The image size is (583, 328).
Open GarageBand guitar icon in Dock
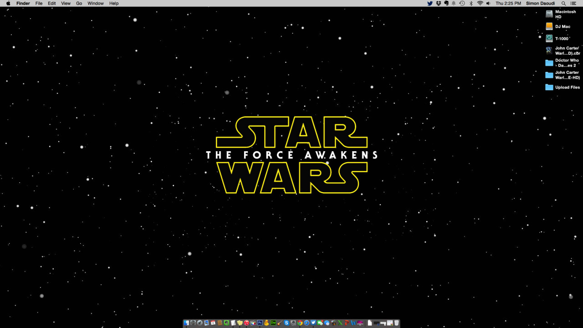[x=280, y=323]
